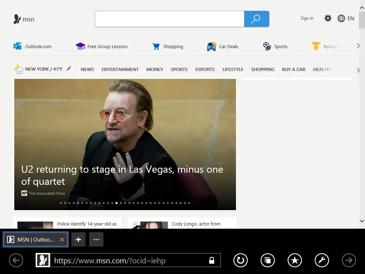Click The Associated Press source text
The width and height of the screenshot is (365, 274).
pos(47,193)
